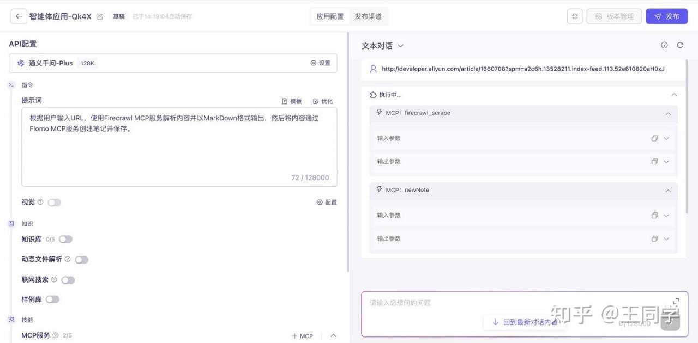
Task: Click 回到最新对话内容 button
Action: point(525,322)
